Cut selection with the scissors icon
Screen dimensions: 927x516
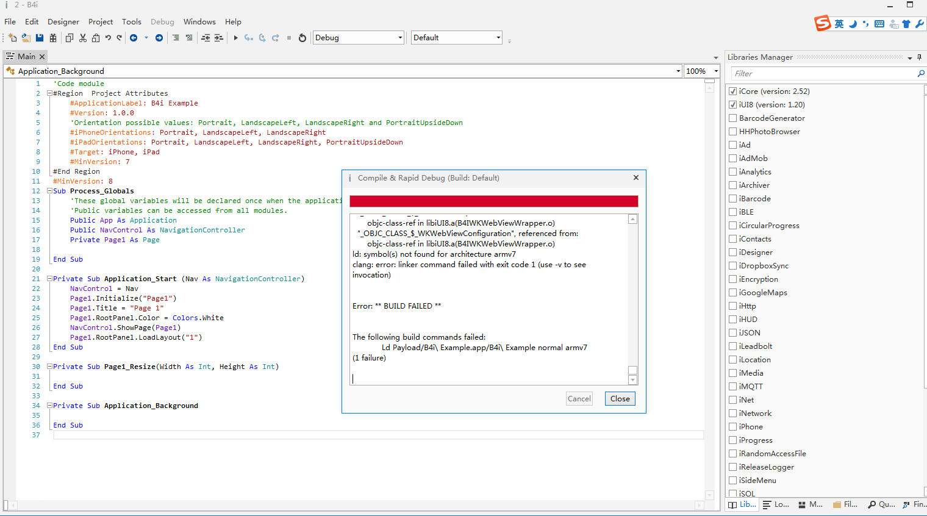[x=83, y=38]
